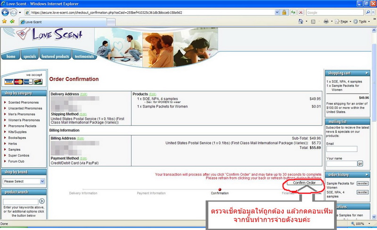Screen dimensions: 377x230
Task: Click the Stop loading X icon
Action: point(301,13)
